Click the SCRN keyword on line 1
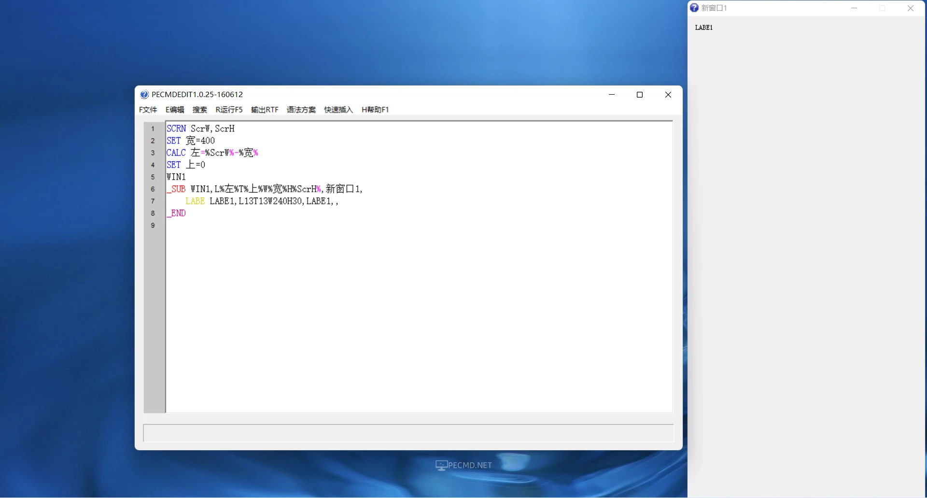The width and height of the screenshot is (927, 498). [x=176, y=128]
